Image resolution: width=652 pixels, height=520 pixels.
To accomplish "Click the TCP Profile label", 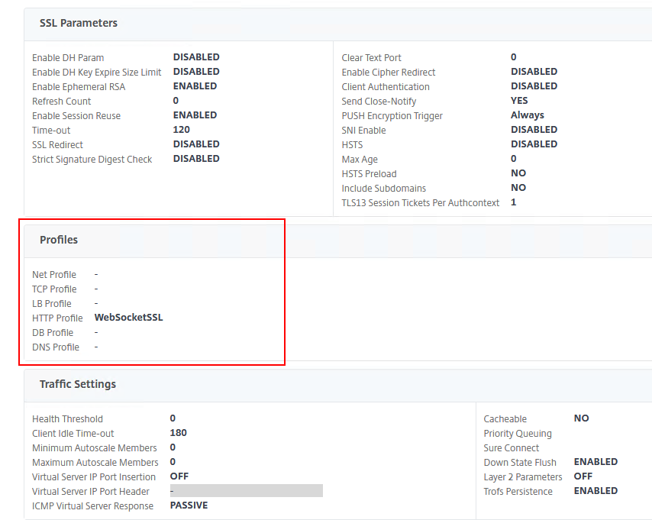I will [x=54, y=289].
